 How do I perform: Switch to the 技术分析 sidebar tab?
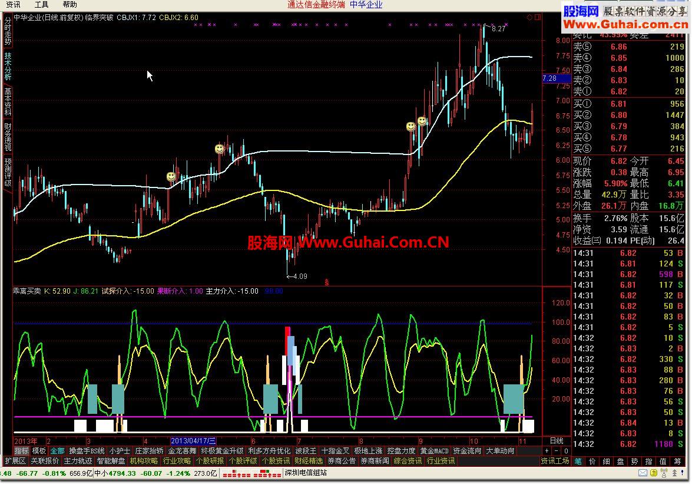coord(8,66)
